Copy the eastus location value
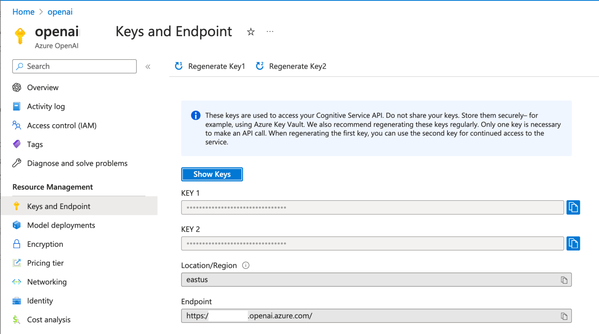Screen dimensions: 599x334 coord(564,280)
